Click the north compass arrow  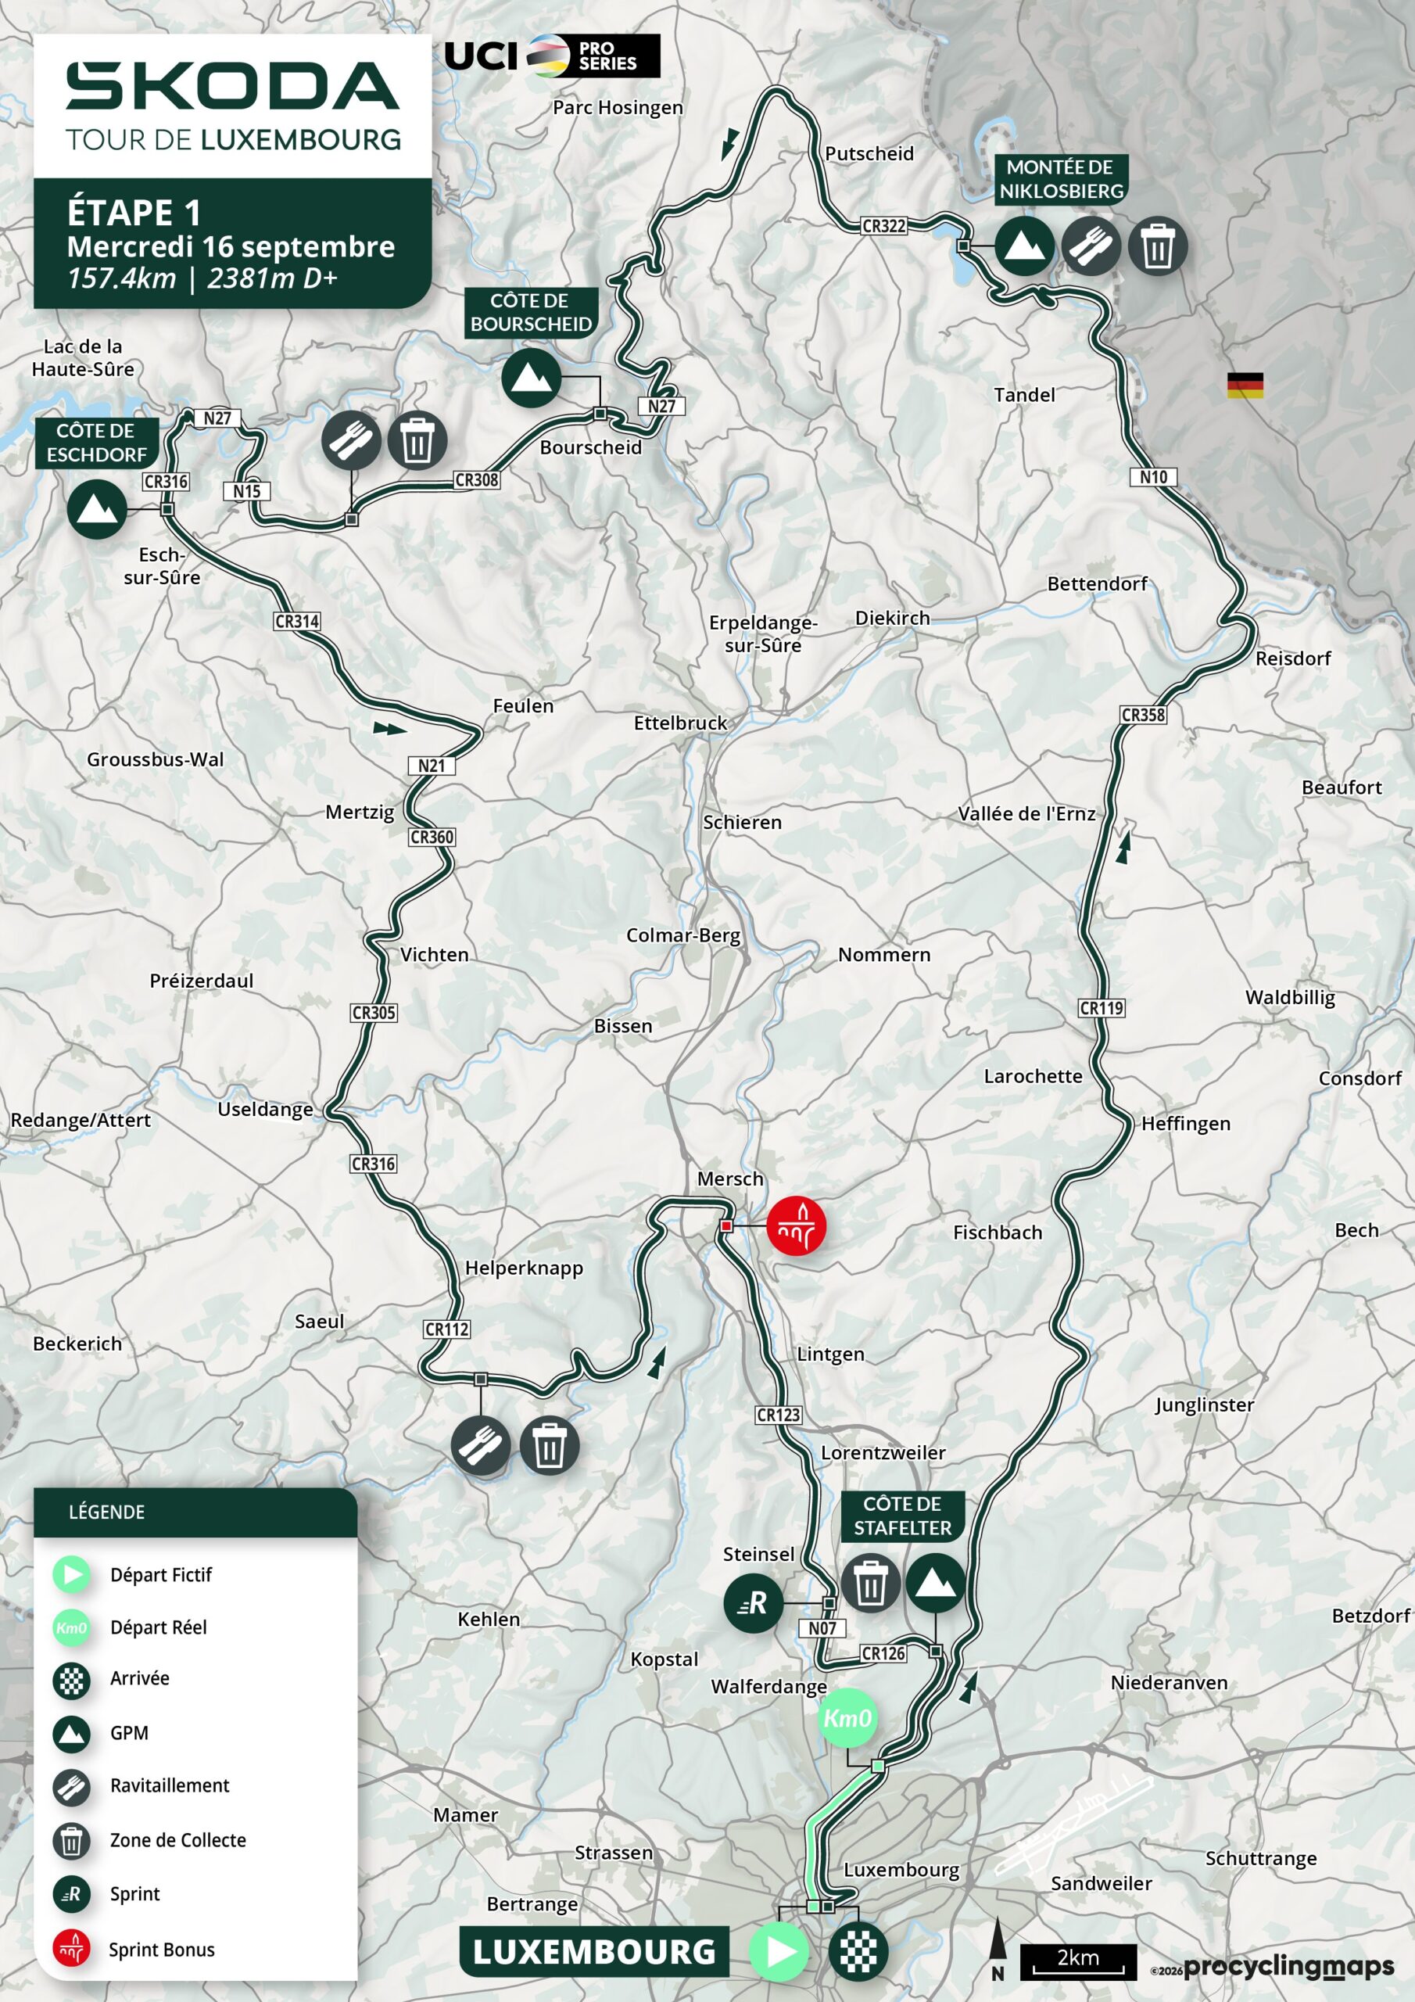tap(999, 1949)
